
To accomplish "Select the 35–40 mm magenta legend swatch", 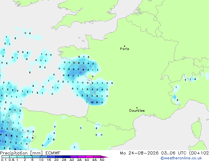I will tap(82, 157).
